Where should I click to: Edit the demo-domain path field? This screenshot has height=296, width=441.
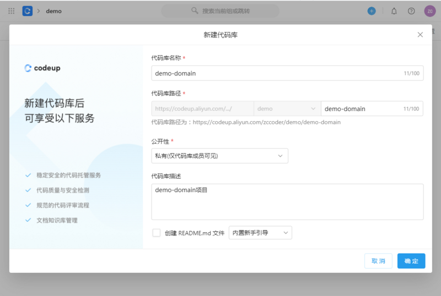point(372,109)
